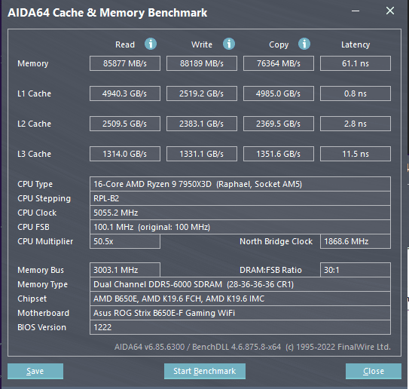The image size is (409, 389).
Task: Select Memory Write value 88189 MB/s
Action: (202, 63)
